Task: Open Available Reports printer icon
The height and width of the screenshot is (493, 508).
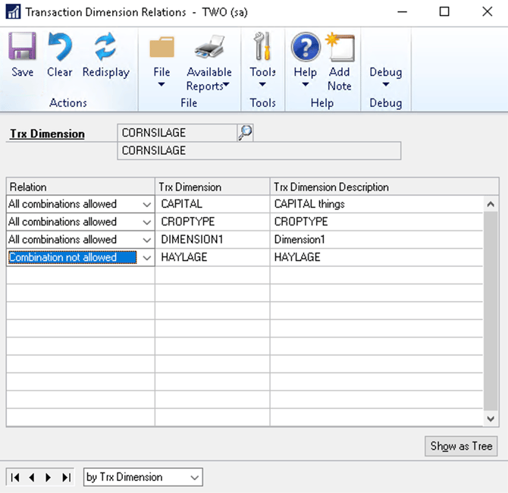Action: click(209, 47)
